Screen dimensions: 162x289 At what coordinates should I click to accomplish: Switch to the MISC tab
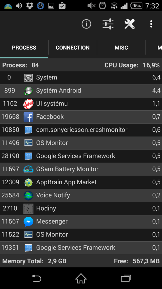point(121,48)
